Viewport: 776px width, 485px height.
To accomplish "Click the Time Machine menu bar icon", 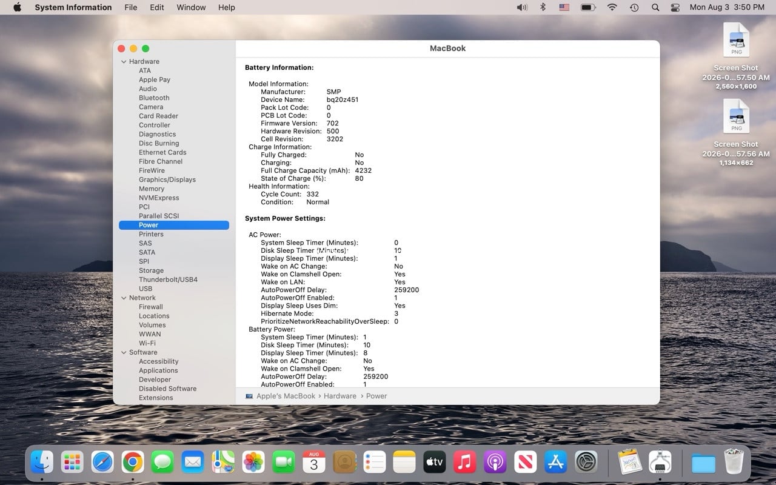I will (x=634, y=7).
